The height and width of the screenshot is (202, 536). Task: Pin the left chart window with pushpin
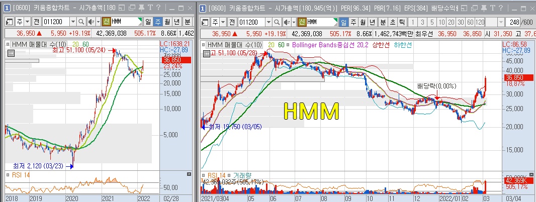pos(141,8)
